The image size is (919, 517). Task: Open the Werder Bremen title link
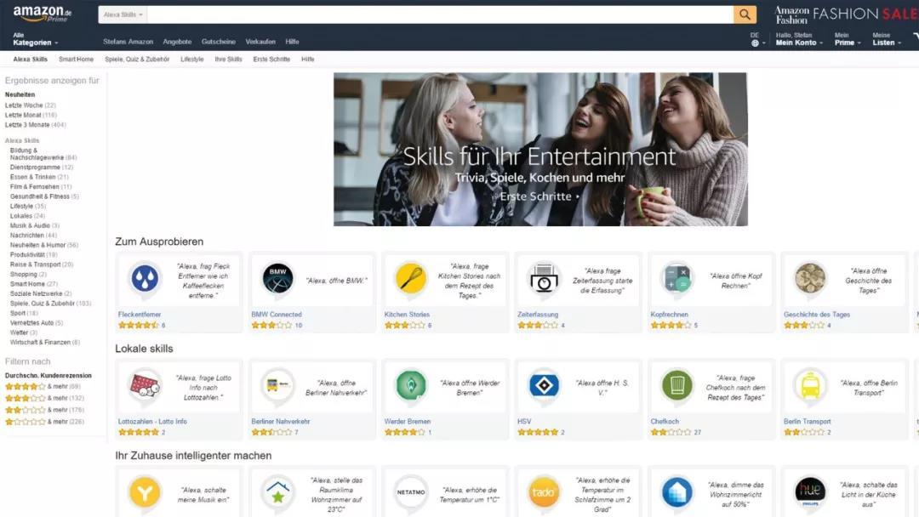click(408, 422)
